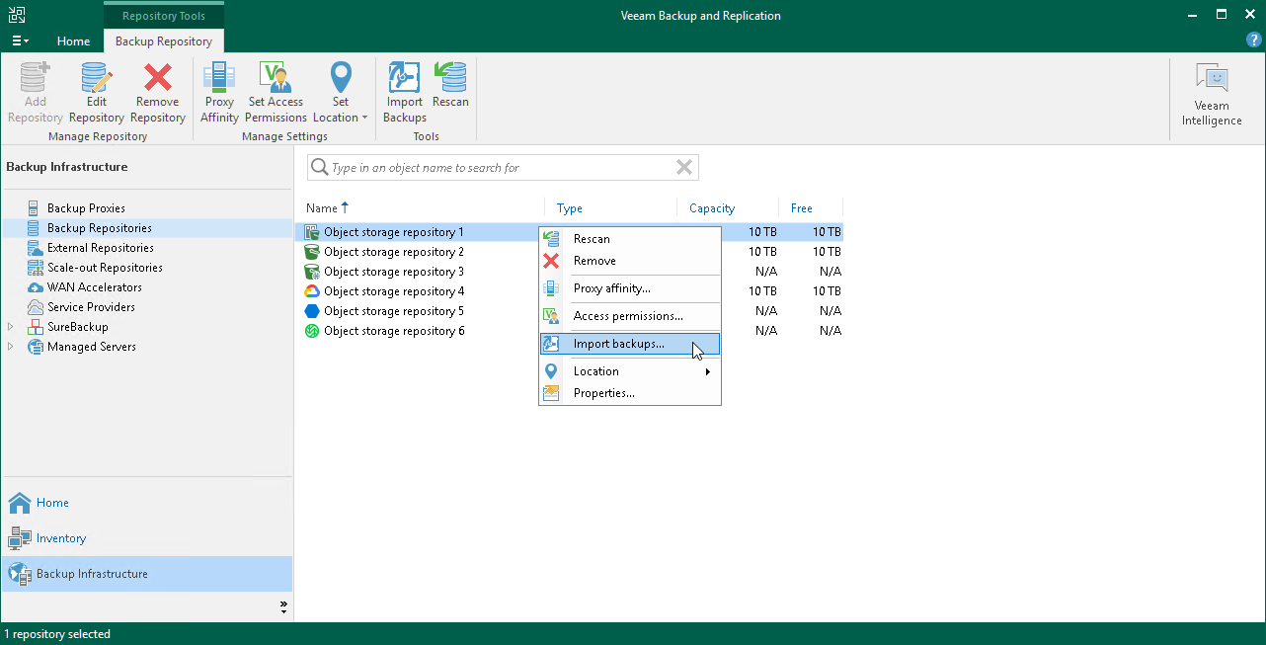Expand navigation pane options chevron

pyautogui.click(x=283, y=605)
